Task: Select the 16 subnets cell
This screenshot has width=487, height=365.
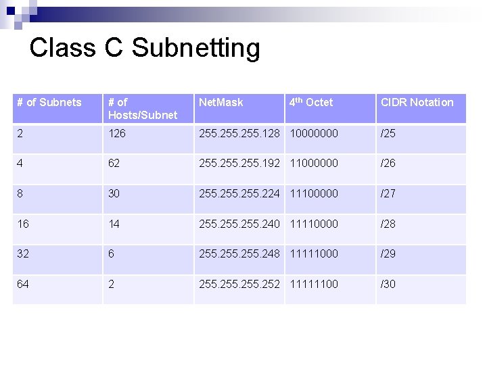Action: coord(24,224)
